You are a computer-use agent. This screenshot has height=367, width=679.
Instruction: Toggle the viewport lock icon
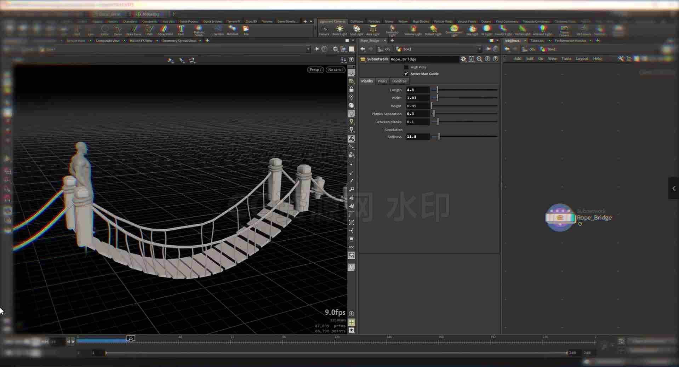[351, 89]
